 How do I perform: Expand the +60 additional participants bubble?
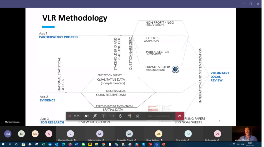pos(8,134)
